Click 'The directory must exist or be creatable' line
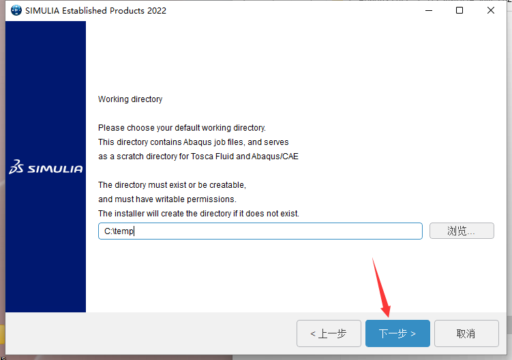Image resolution: width=512 pixels, height=360 pixels. (172, 185)
